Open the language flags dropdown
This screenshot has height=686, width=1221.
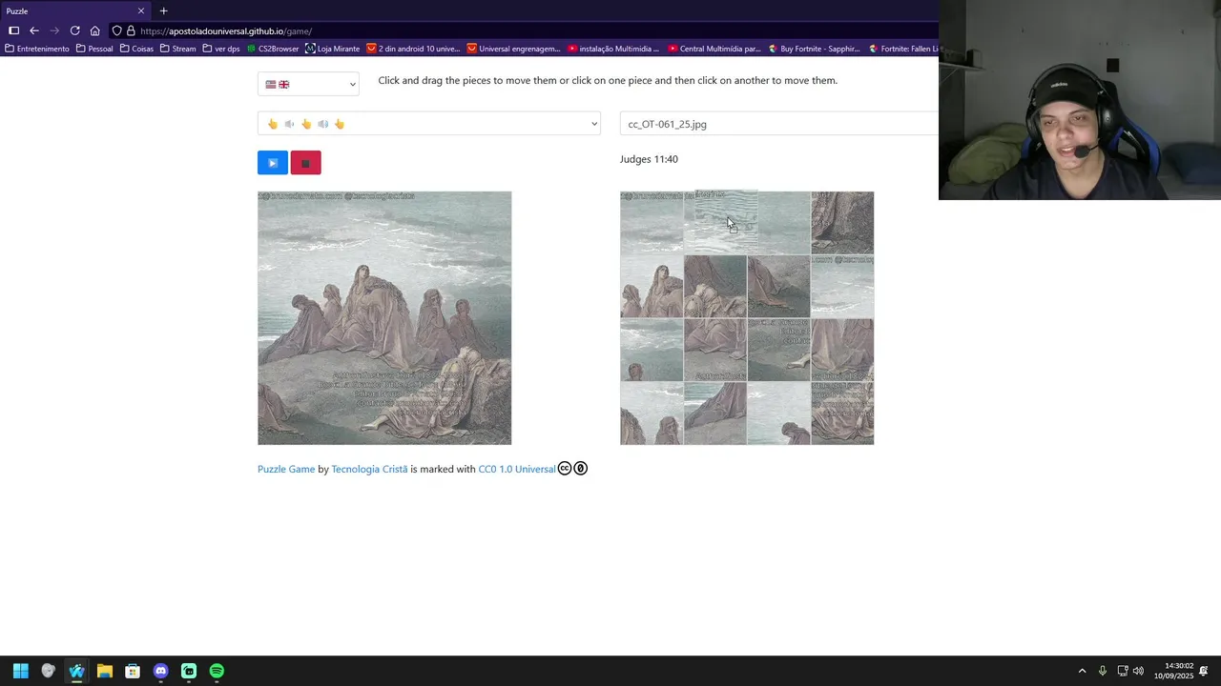tap(308, 84)
